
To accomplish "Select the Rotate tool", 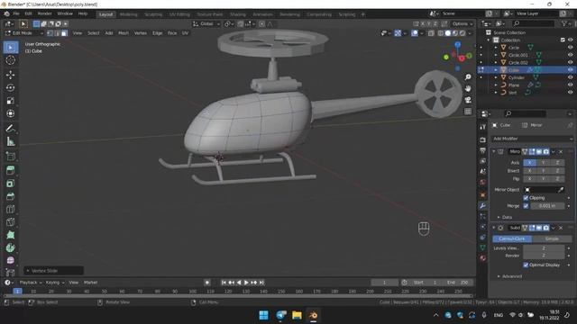I will 10,88.
